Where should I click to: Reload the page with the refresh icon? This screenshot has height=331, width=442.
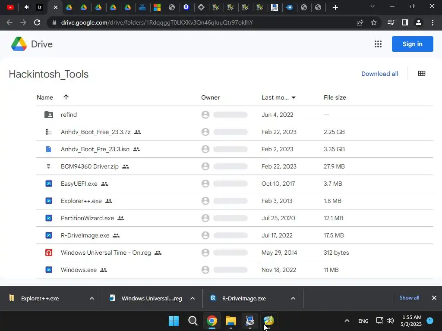click(37, 22)
